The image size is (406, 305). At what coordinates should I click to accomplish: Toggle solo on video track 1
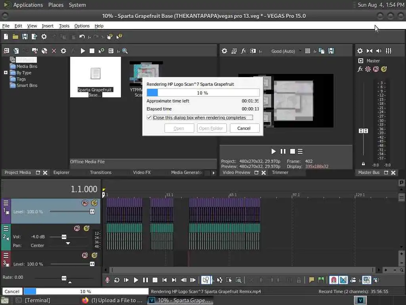(x=94, y=203)
